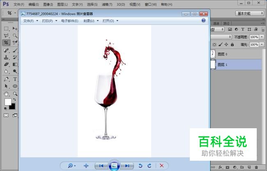The width and height of the screenshot is (267, 171).
Task: Switch to the 通道 channels tab
Action: (216, 23)
